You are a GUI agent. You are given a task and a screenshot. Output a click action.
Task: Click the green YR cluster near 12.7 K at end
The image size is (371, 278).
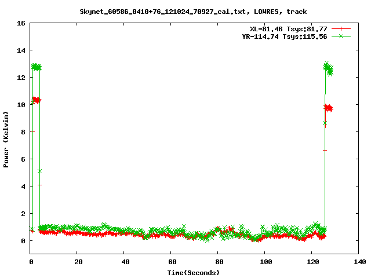(329, 69)
